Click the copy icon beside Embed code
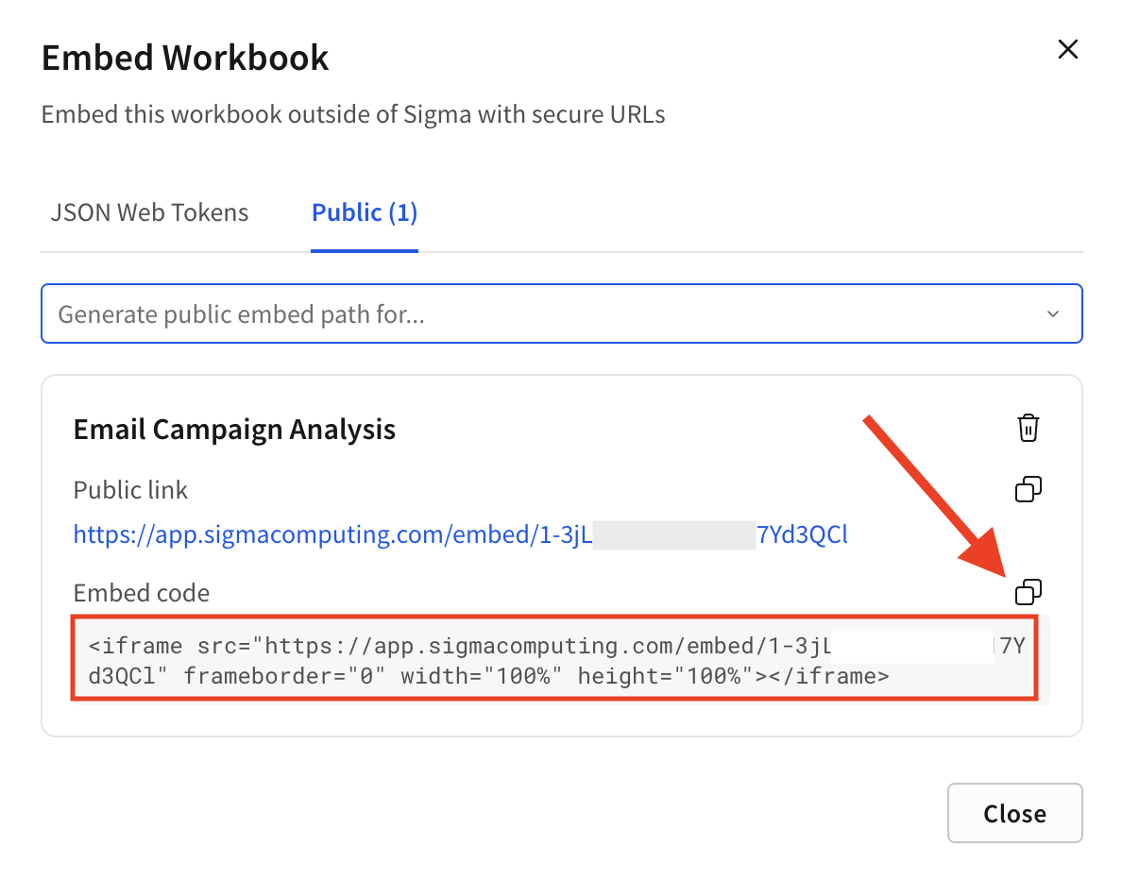The image size is (1122, 880). 1028,592
